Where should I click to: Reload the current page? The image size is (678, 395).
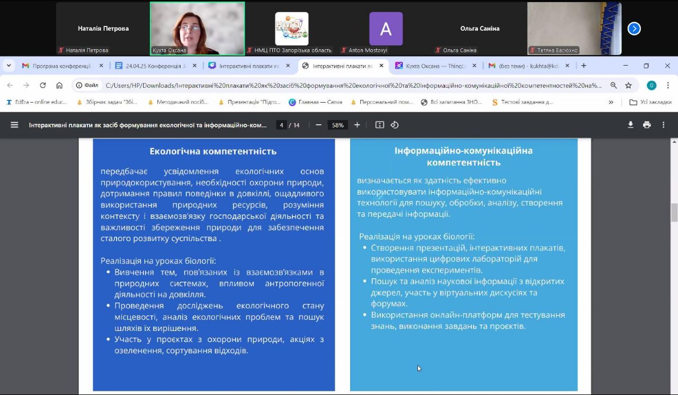[43, 85]
